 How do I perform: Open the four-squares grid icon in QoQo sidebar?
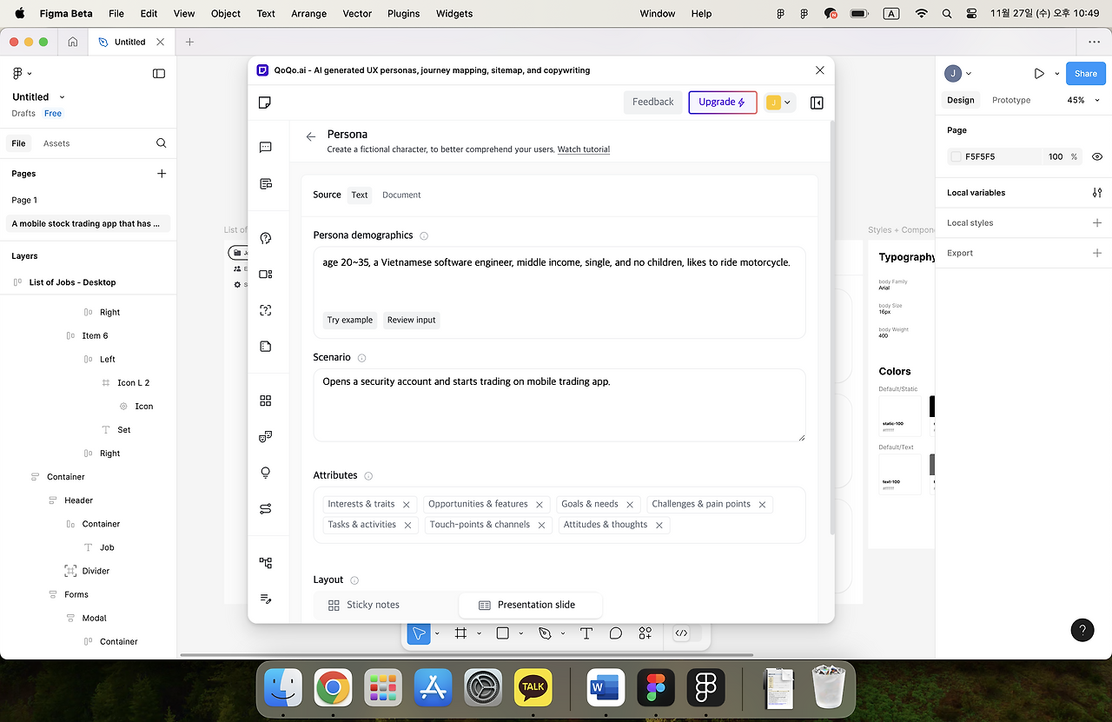266,401
